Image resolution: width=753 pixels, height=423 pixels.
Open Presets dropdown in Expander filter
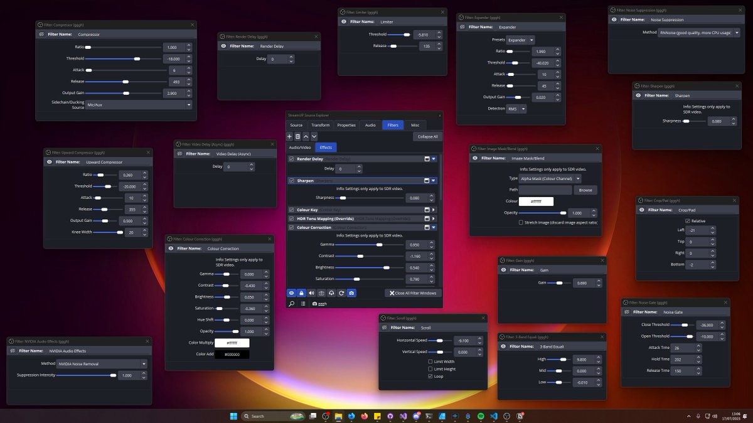pos(520,40)
